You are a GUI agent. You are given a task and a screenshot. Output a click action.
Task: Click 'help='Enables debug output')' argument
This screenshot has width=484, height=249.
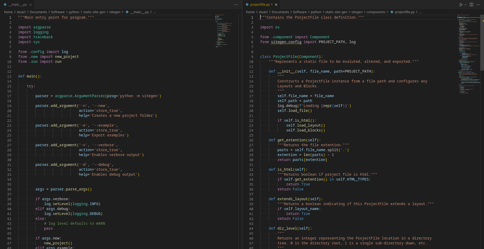click(x=109, y=174)
